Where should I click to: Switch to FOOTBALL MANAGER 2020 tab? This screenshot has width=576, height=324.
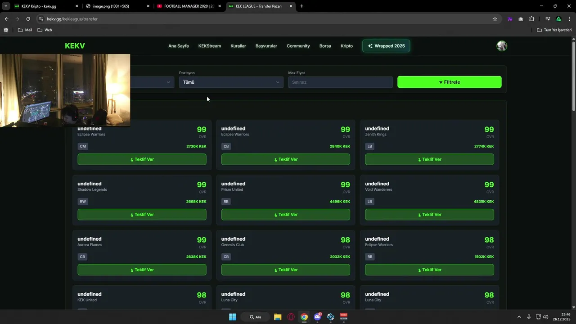(x=189, y=6)
